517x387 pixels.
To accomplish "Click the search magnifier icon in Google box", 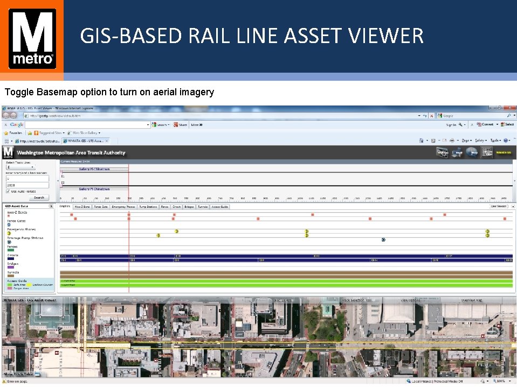I will [509, 116].
